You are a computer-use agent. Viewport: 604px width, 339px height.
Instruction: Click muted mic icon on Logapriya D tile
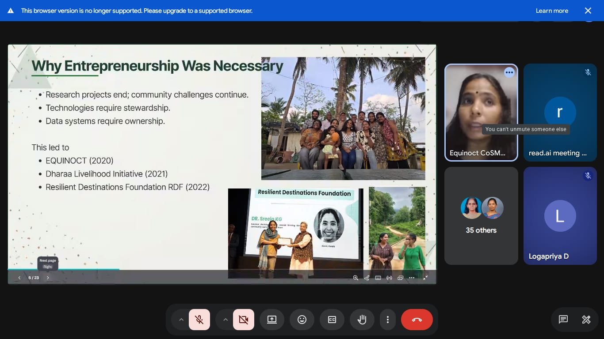tap(588, 176)
